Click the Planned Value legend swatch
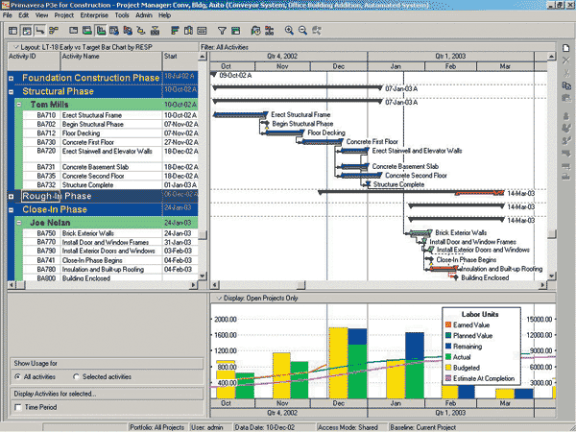This screenshot has width=576, height=432. [448, 336]
